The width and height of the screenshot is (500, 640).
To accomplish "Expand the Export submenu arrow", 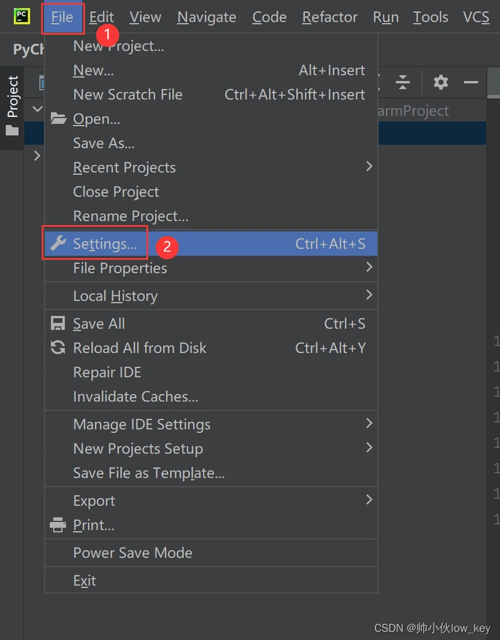I will point(369,500).
